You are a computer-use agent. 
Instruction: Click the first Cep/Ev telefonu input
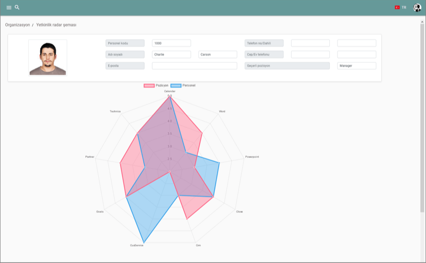[310, 54]
